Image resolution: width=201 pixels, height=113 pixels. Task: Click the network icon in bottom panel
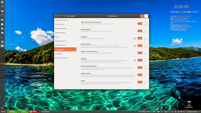pos(178,112)
